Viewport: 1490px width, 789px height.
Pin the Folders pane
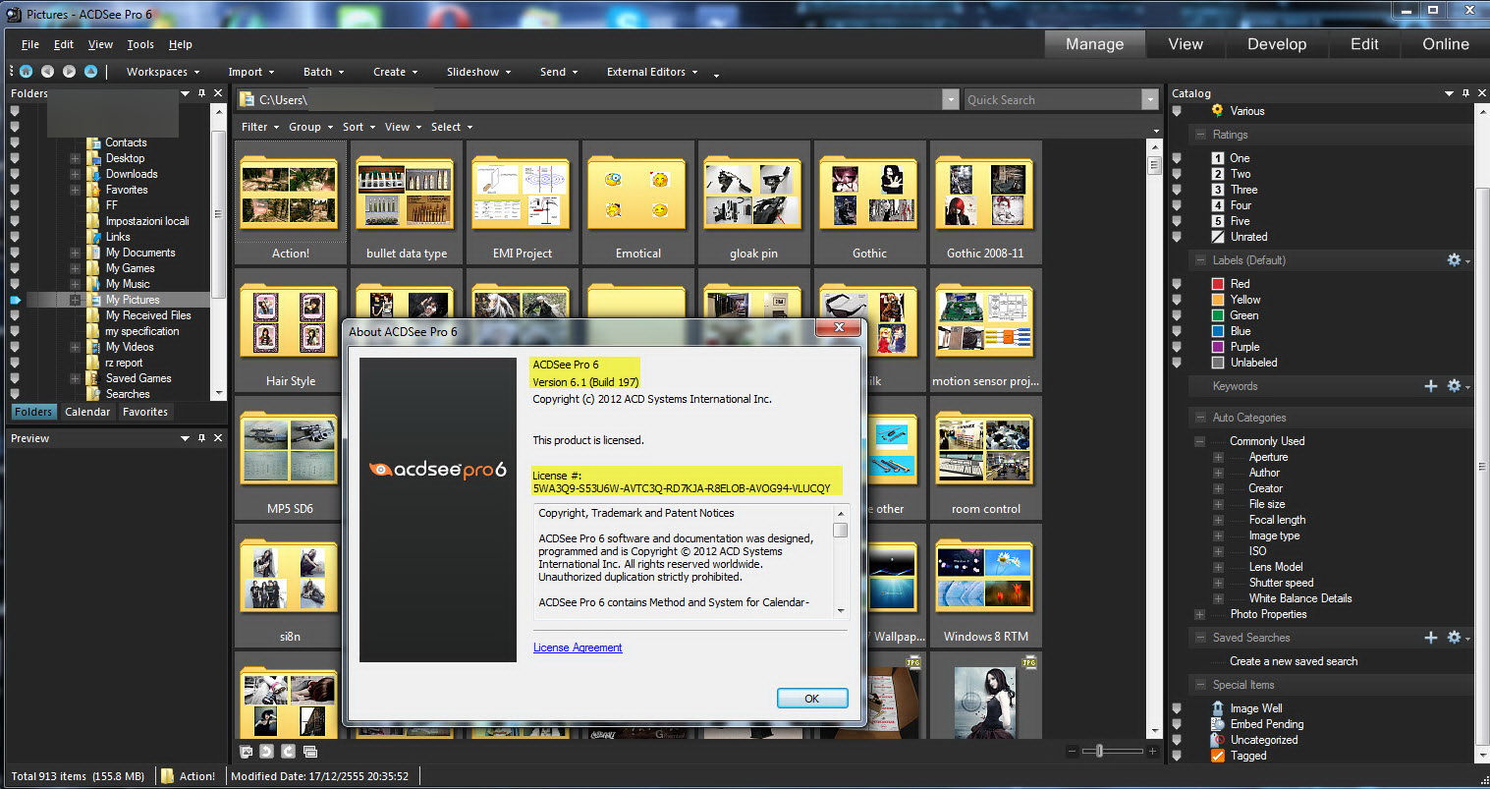201,93
